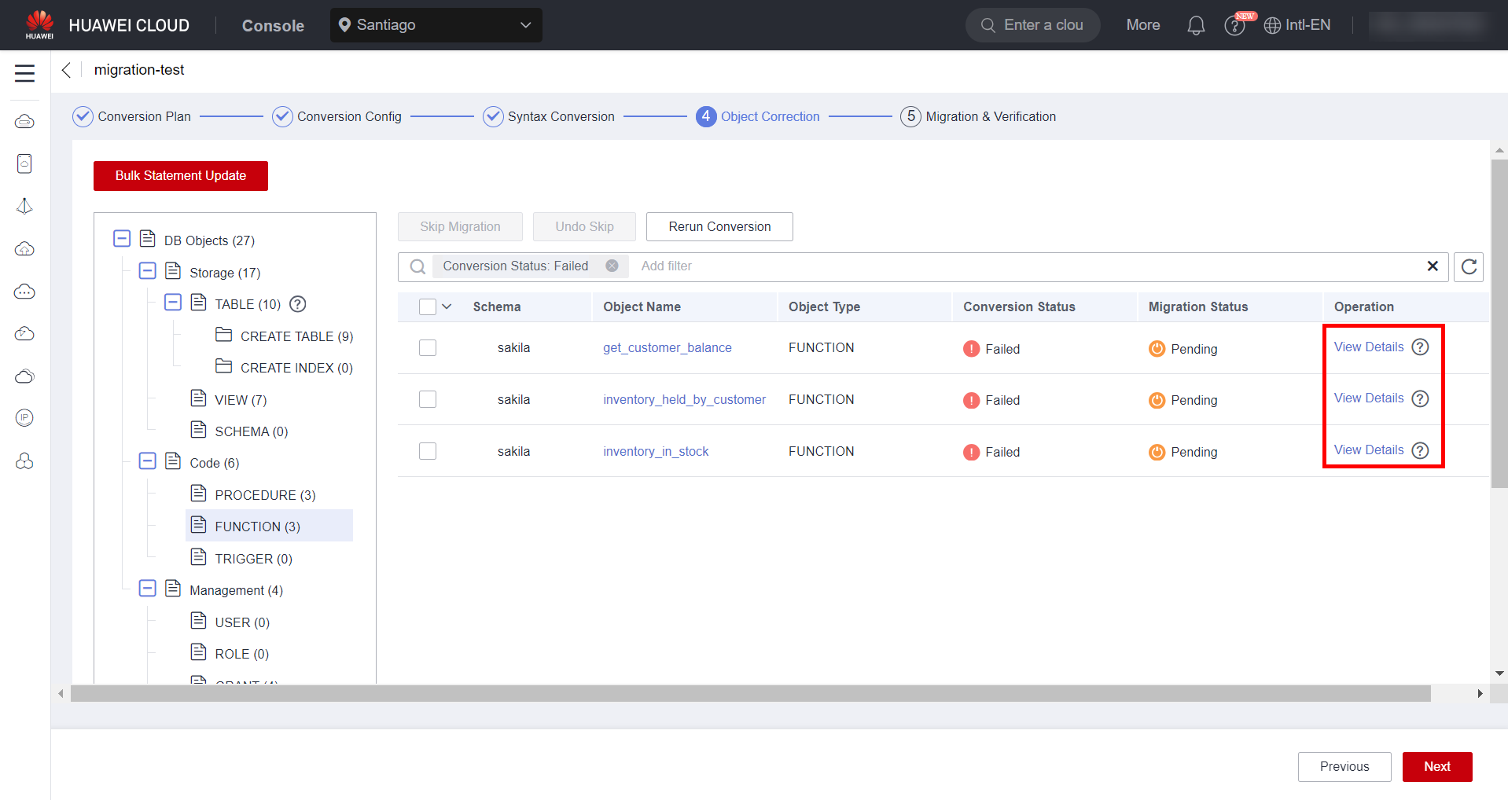Click help icon next to TABLE (10)

click(x=297, y=304)
